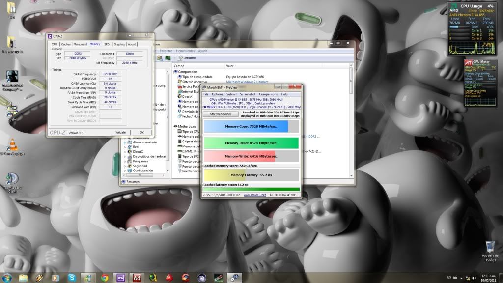Open the About tab in CPU-Z
The height and width of the screenshot is (283, 503).
click(132, 44)
